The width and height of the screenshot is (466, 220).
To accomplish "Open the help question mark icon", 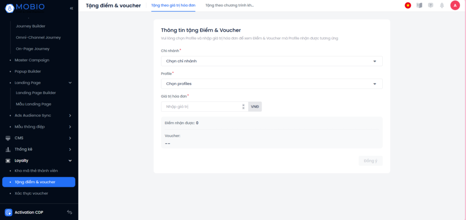I will [431, 5].
